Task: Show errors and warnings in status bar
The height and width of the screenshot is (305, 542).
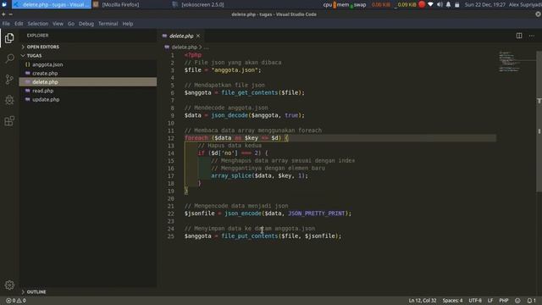Action: [x=16, y=301]
